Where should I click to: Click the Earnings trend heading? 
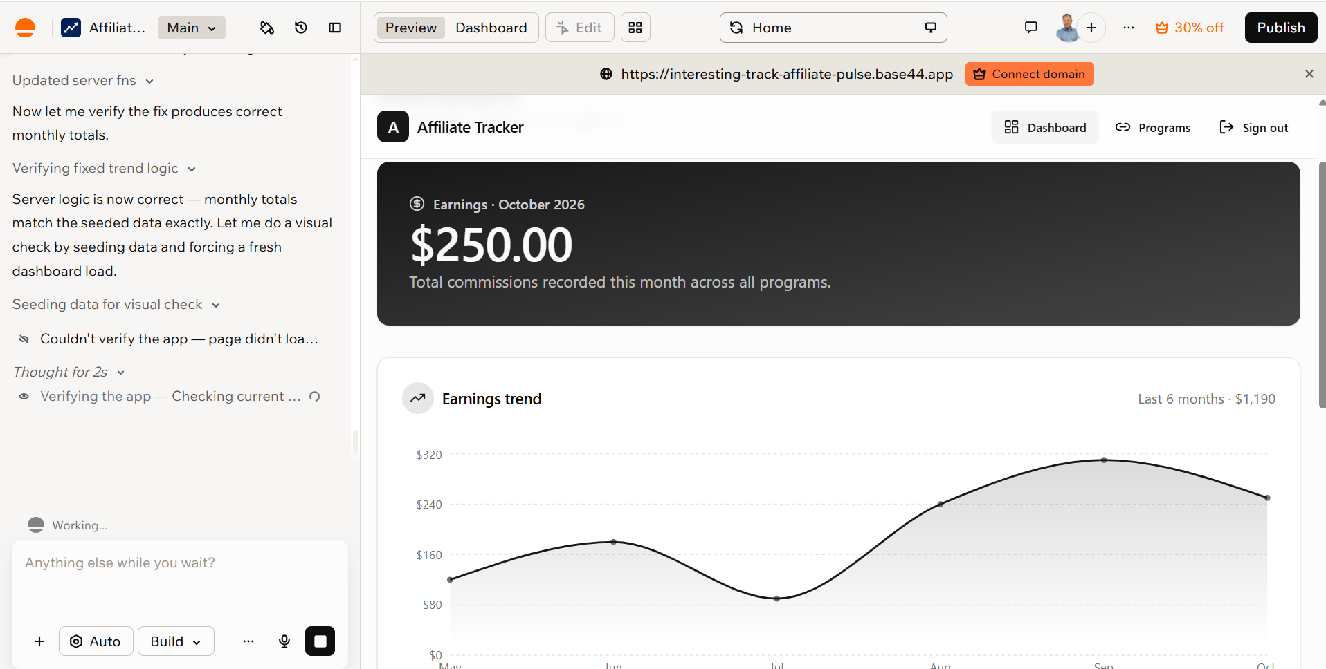point(492,399)
